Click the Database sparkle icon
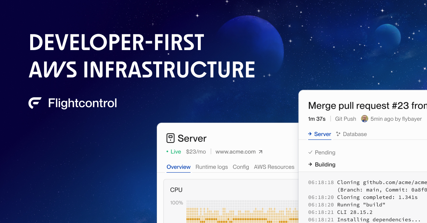The height and width of the screenshot is (223, 427). pyautogui.click(x=338, y=134)
